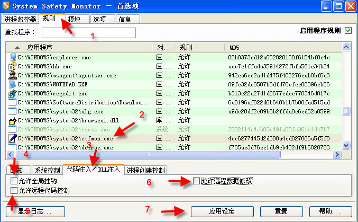
Task: Click the 应用设定 button
Action: pyautogui.click(x=222, y=211)
